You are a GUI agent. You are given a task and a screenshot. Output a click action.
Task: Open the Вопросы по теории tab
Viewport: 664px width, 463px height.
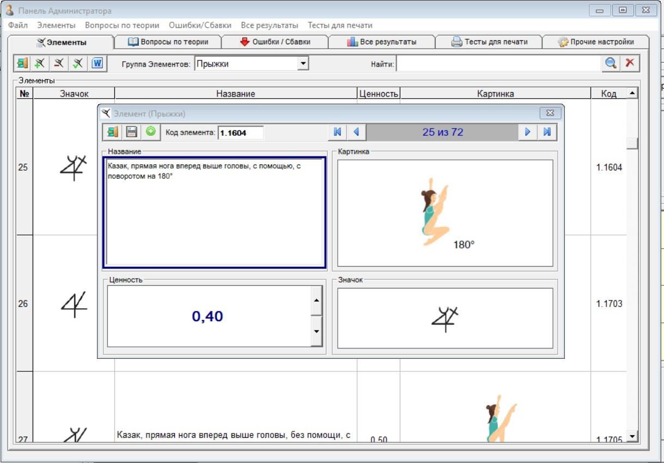click(x=167, y=42)
